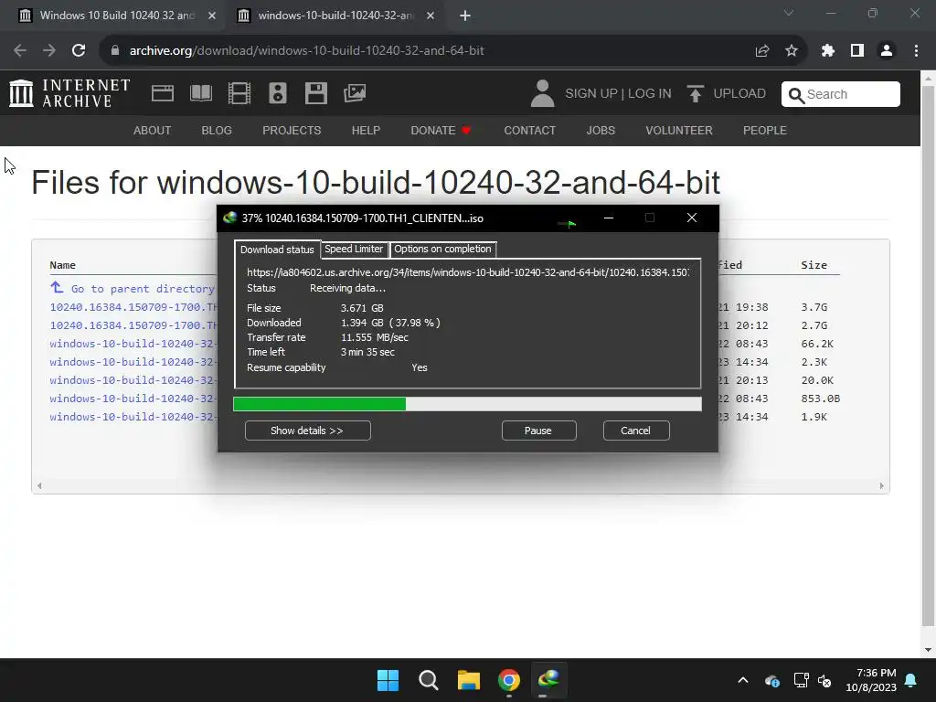Screen dimensions: 936x702
Task: Select the 'Windows 10 Build 10240 32 and' browser tab
Action: click(116, 16)
